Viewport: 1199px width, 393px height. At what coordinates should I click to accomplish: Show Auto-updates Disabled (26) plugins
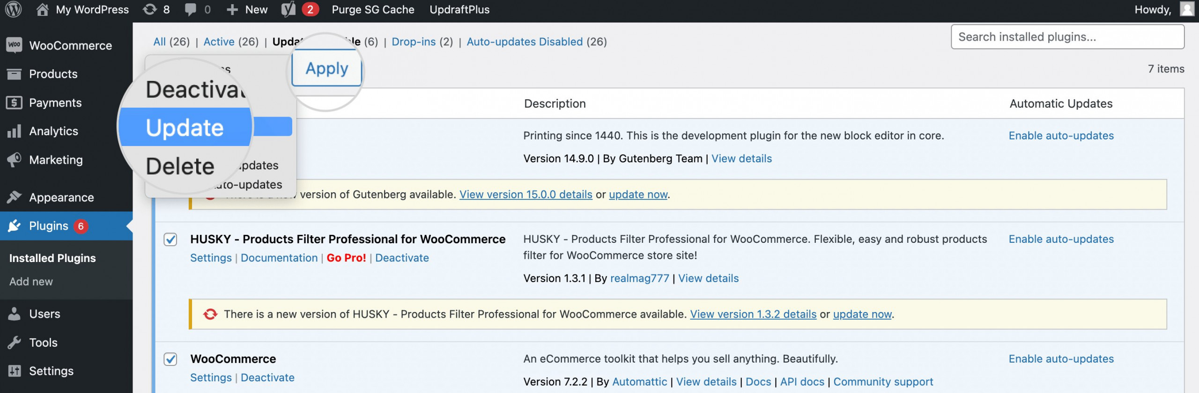click(x=537, y=42)
